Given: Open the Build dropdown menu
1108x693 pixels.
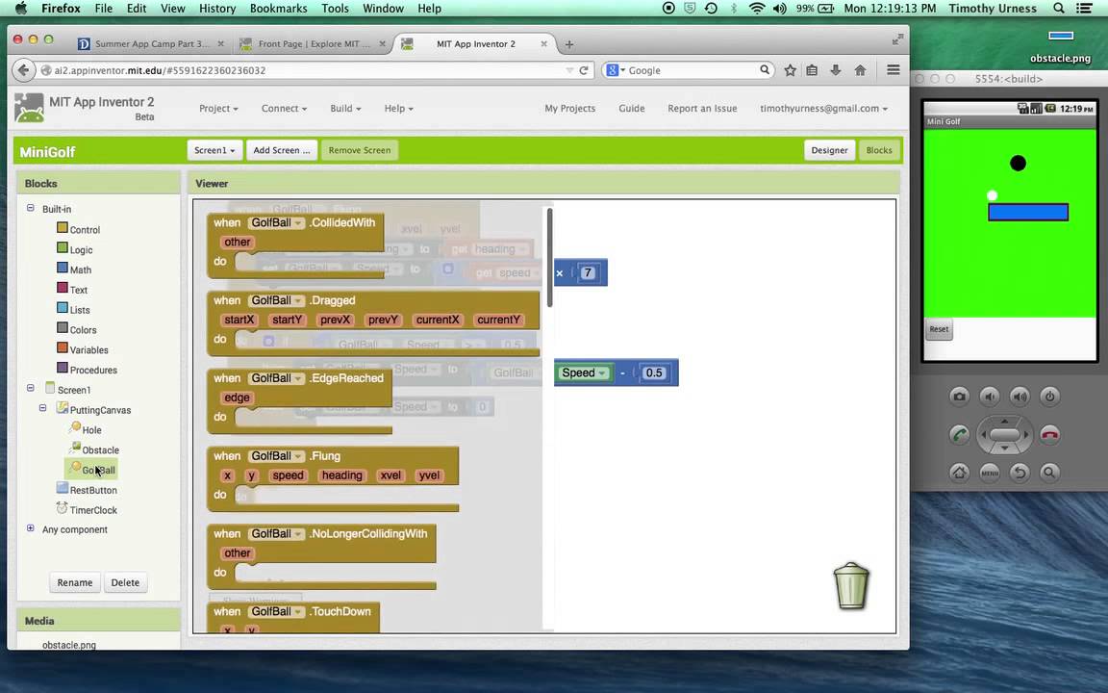Looking at the screenshot, I should coord(345,108).
